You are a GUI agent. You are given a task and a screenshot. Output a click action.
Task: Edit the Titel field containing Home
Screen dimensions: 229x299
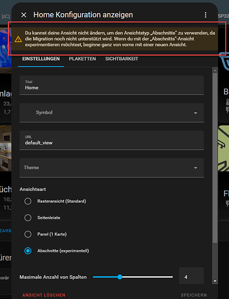112,85
